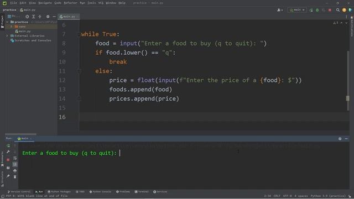Open the Python Console tool window
This screenshot has width=354, height=199.
click(x=100, y=192)
